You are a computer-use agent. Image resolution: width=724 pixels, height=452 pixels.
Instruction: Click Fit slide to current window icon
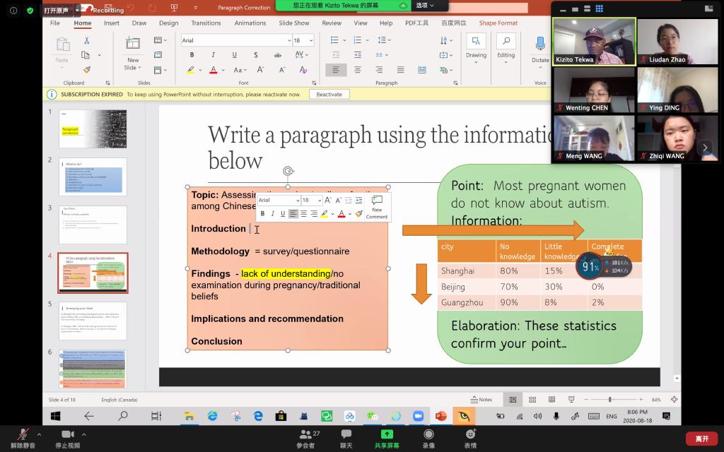click(674, 400)
